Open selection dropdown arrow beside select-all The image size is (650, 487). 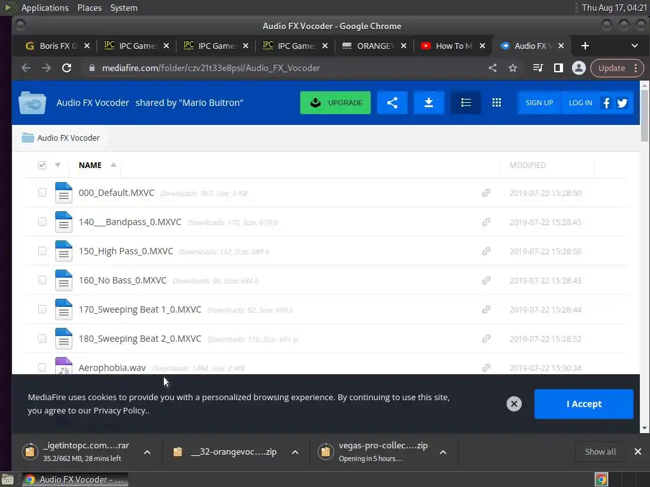pos(58,166)
